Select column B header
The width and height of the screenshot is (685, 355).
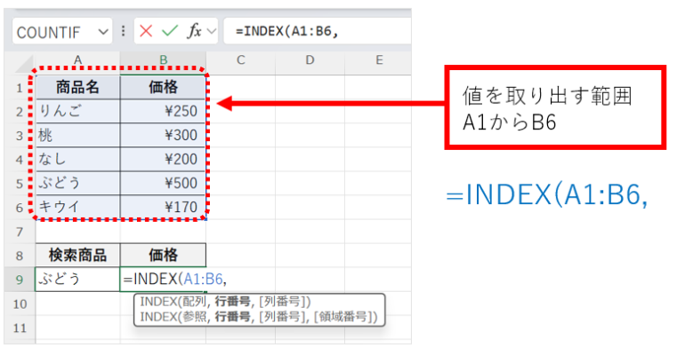point(163,60)
